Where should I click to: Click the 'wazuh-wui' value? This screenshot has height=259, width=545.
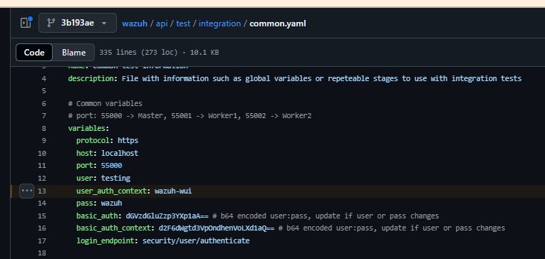pyautogui.click(x=173, y=191)
